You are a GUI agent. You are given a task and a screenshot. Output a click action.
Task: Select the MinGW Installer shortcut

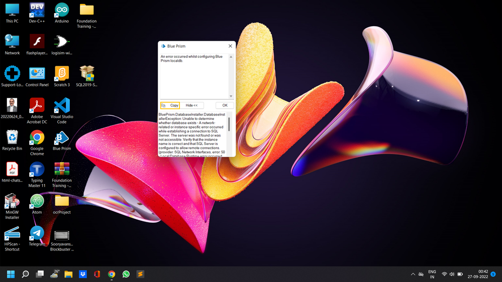pyautogui.click(x=12, y=207)
